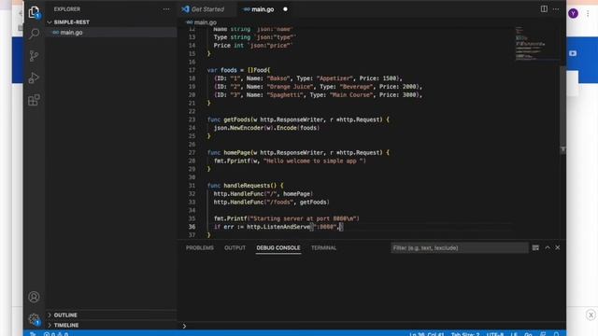The image size is (598, 336).
Task: Open browser menu three dots
Action: click(x=588, y=14)
